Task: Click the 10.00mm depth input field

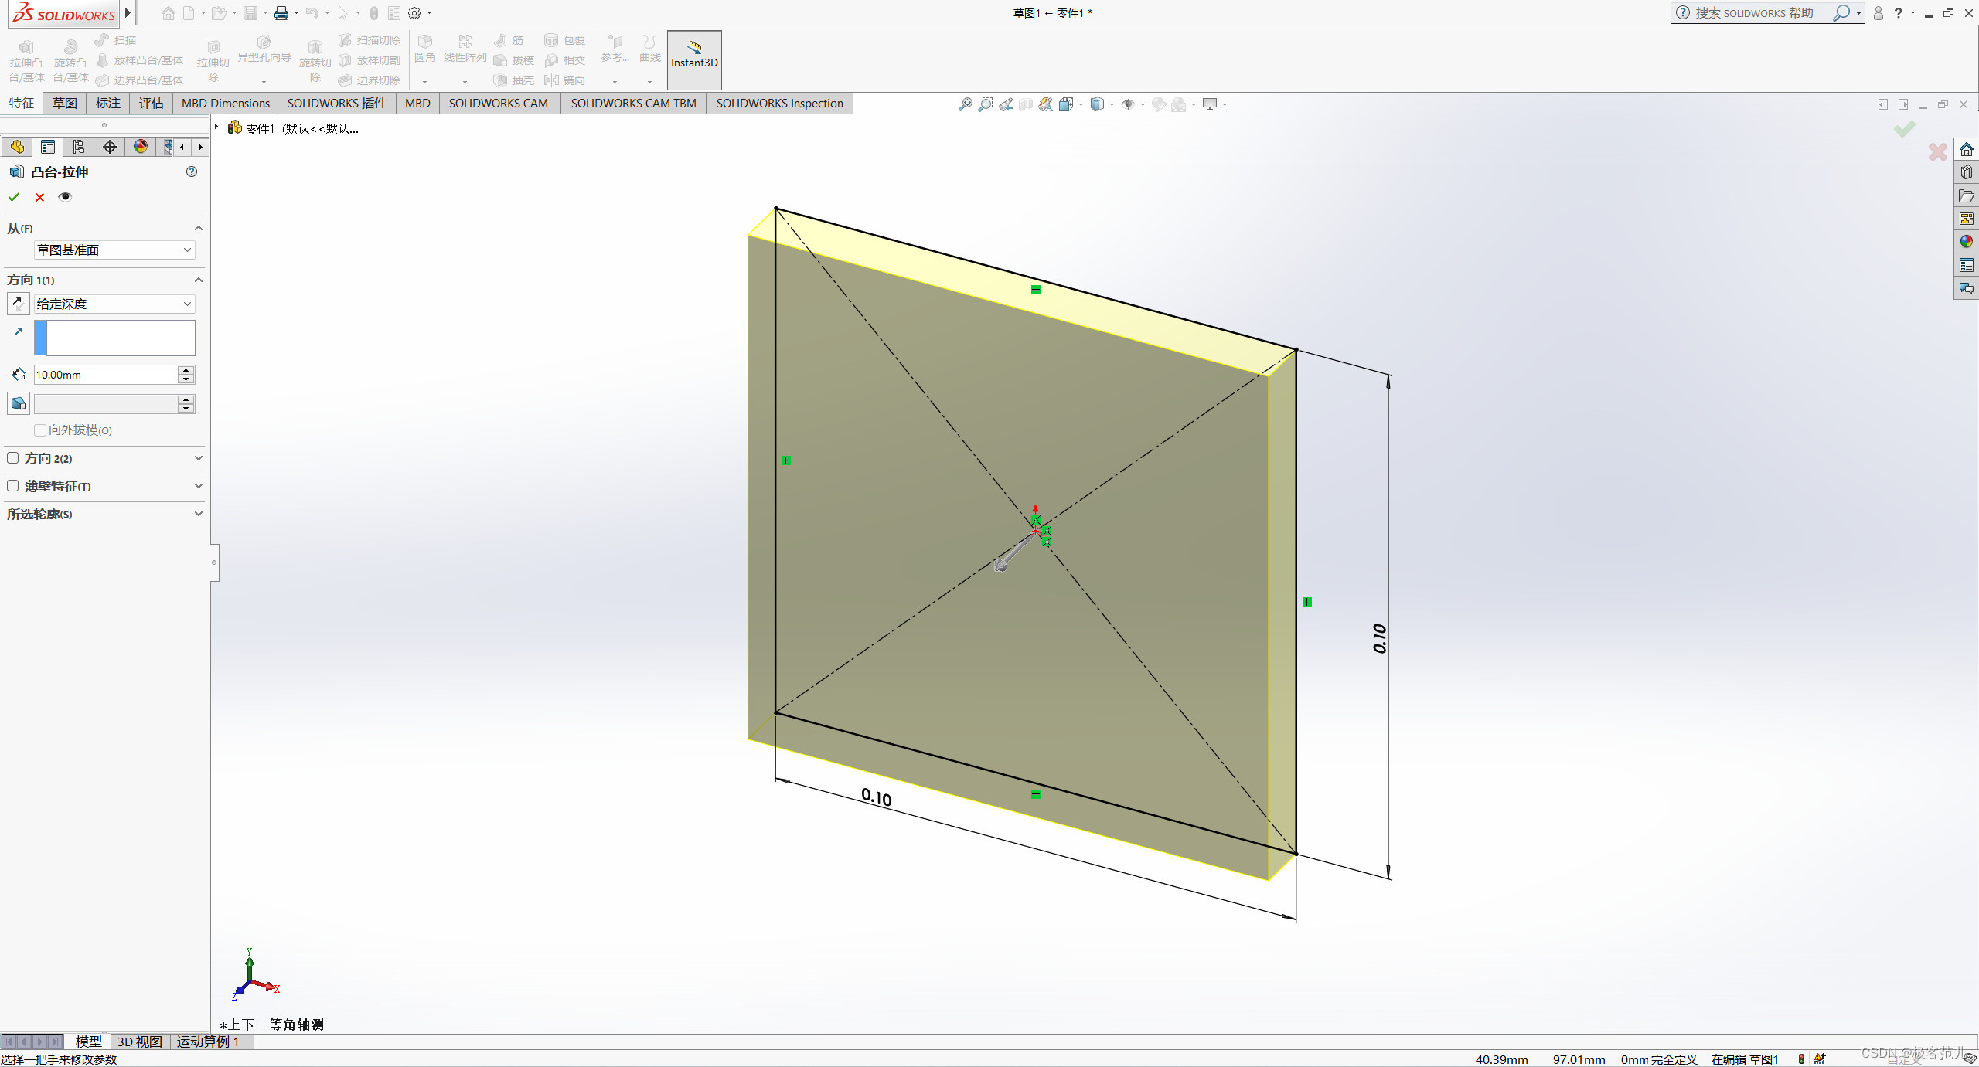Action: [x=106, y=375]
